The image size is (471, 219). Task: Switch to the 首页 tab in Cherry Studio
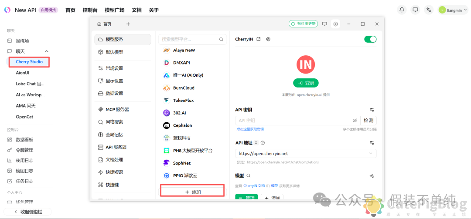(x=104, y=24)
